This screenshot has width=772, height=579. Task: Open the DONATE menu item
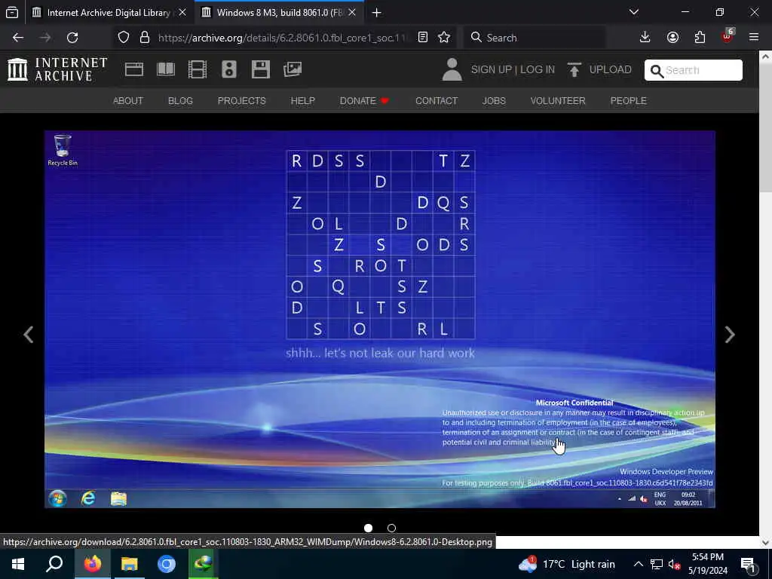364,101
